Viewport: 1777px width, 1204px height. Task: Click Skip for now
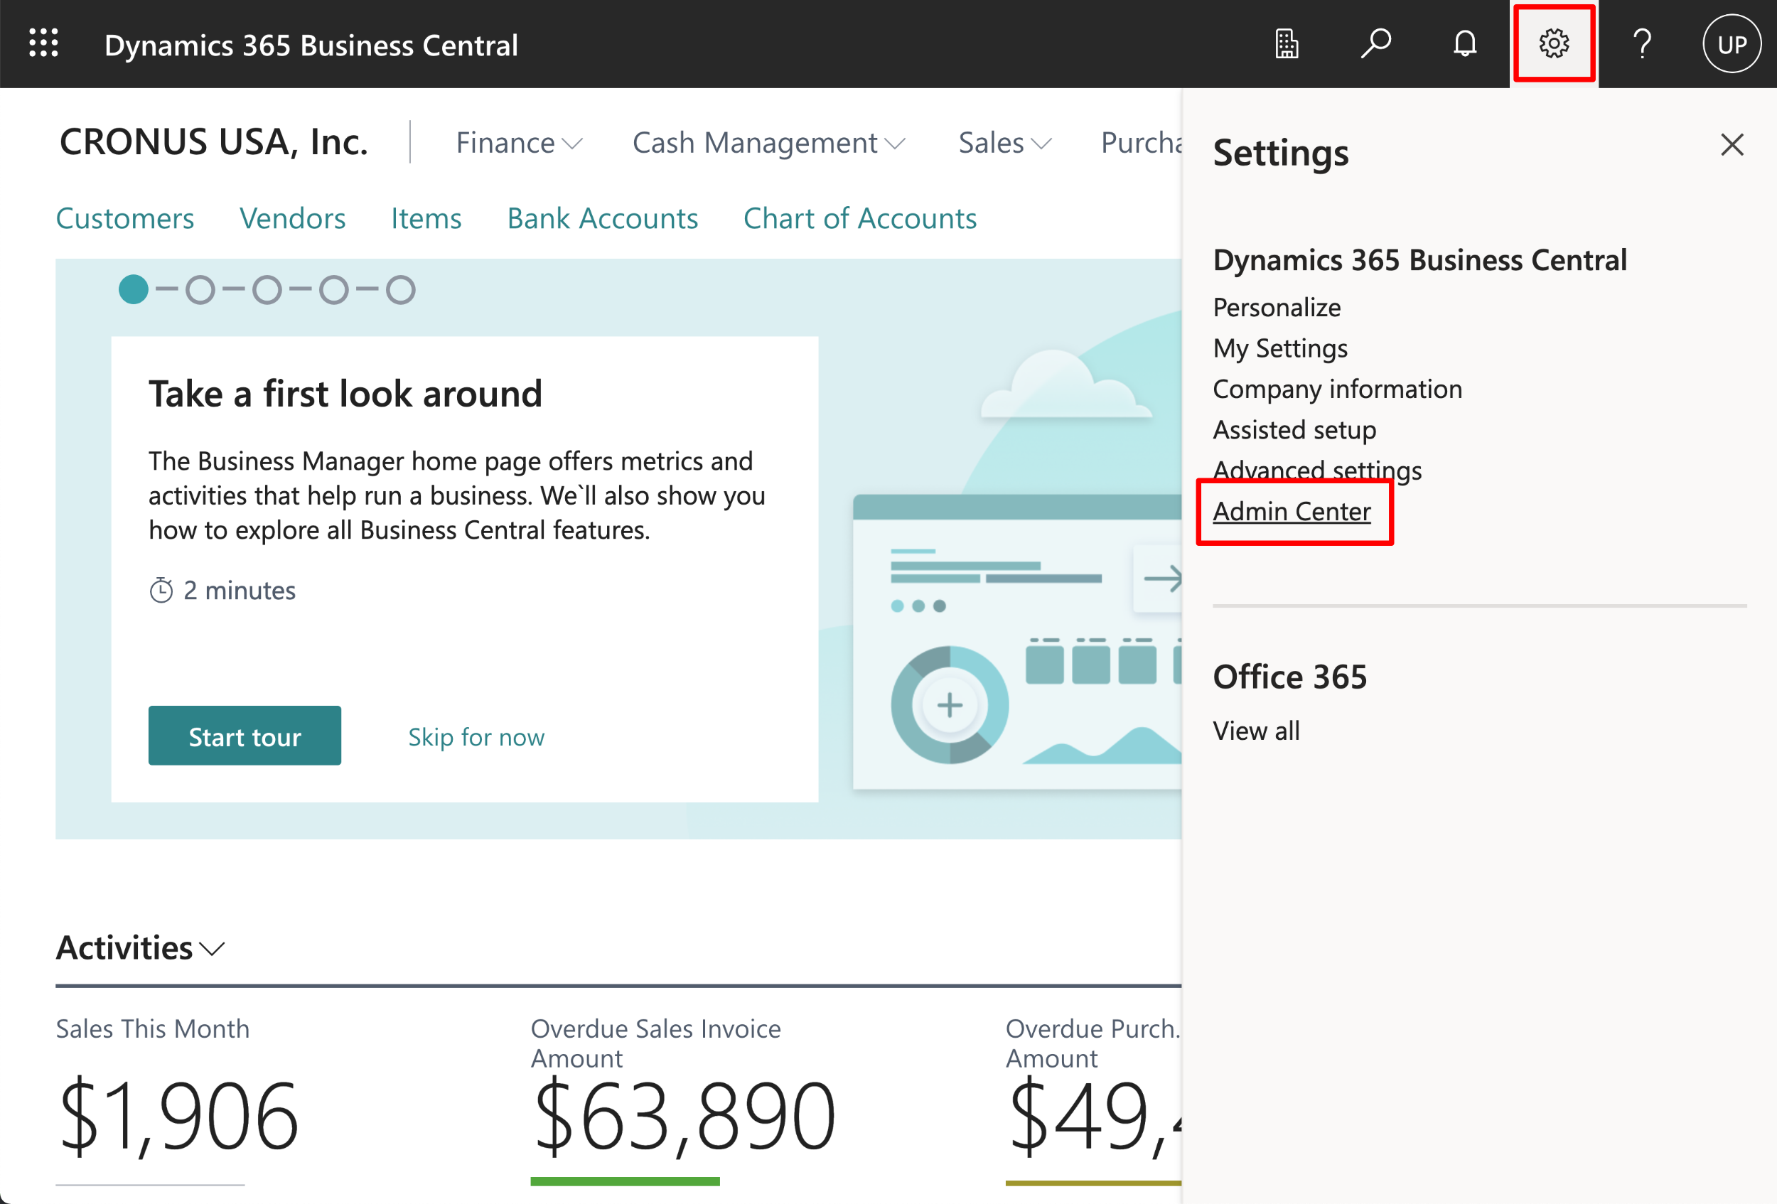(x=476, y=737)
